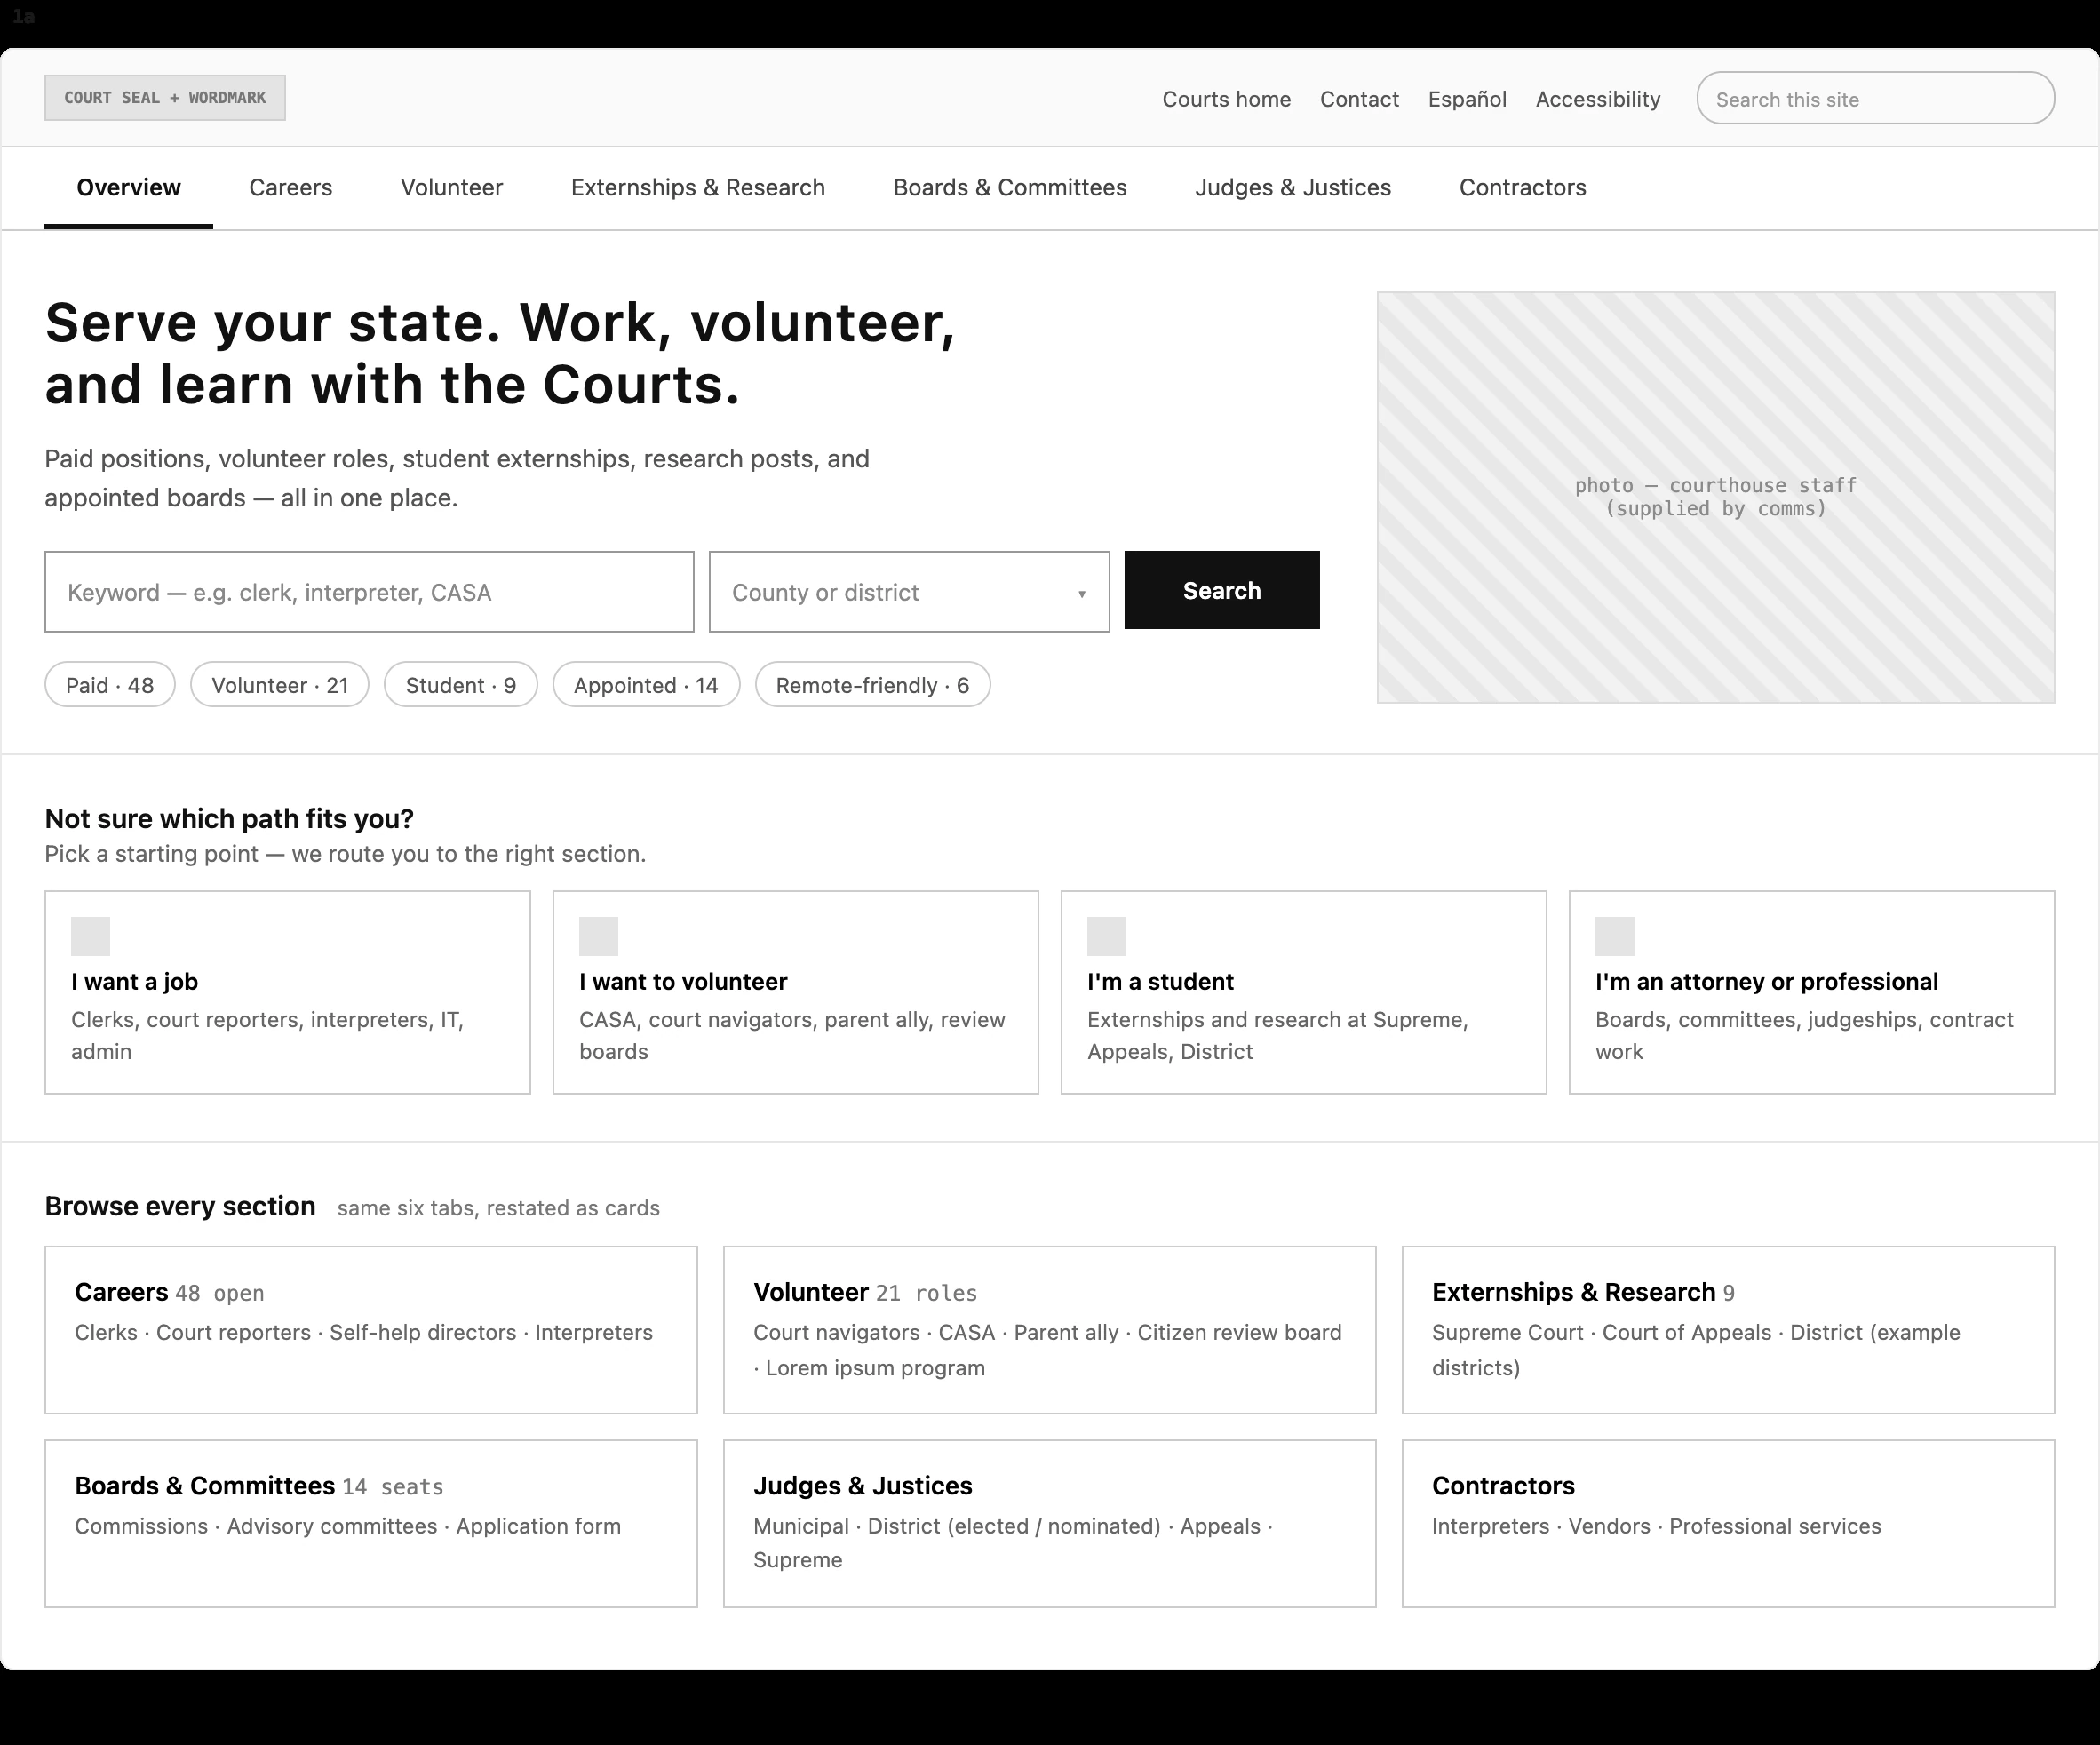
Task: Switch to the Contractors tab
Action: 1523,188
